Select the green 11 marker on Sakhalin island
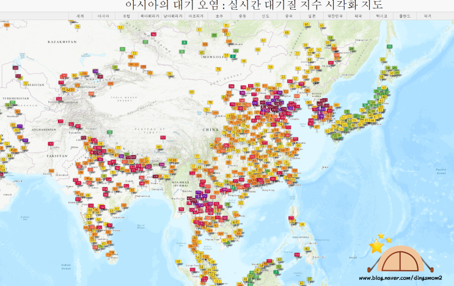The width and height of the screenshot is (454, 286). 390,47
